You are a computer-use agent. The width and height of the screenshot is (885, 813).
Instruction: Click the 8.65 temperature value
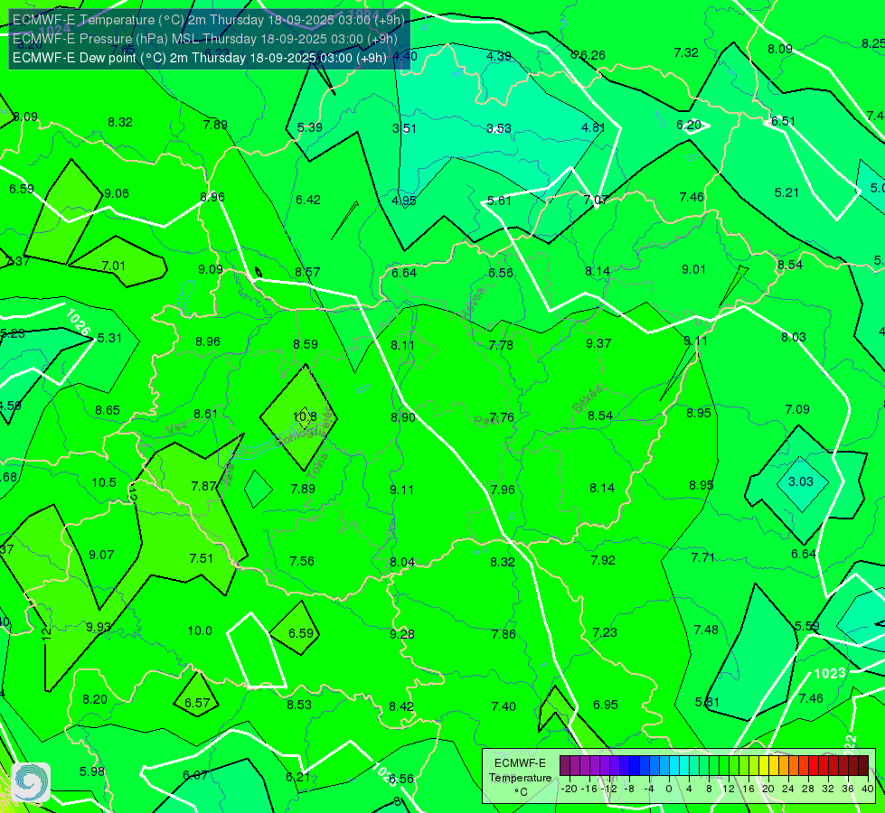pyautogui.click(x=108, y=410)
